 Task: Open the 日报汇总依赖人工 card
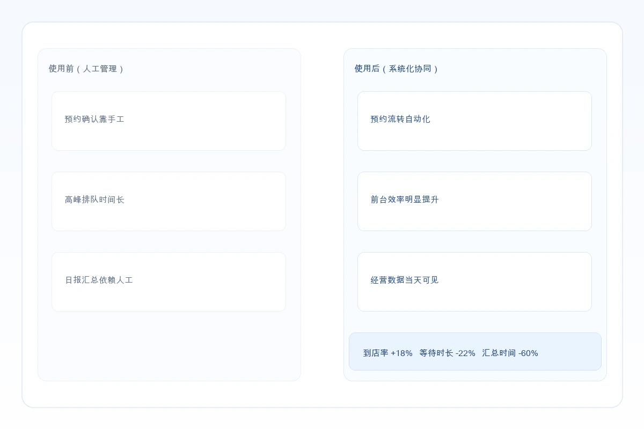99,280
